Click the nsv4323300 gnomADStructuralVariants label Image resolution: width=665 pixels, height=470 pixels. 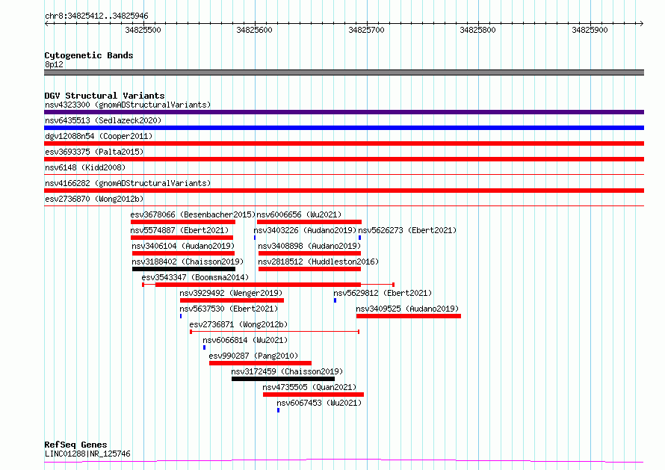128,105
